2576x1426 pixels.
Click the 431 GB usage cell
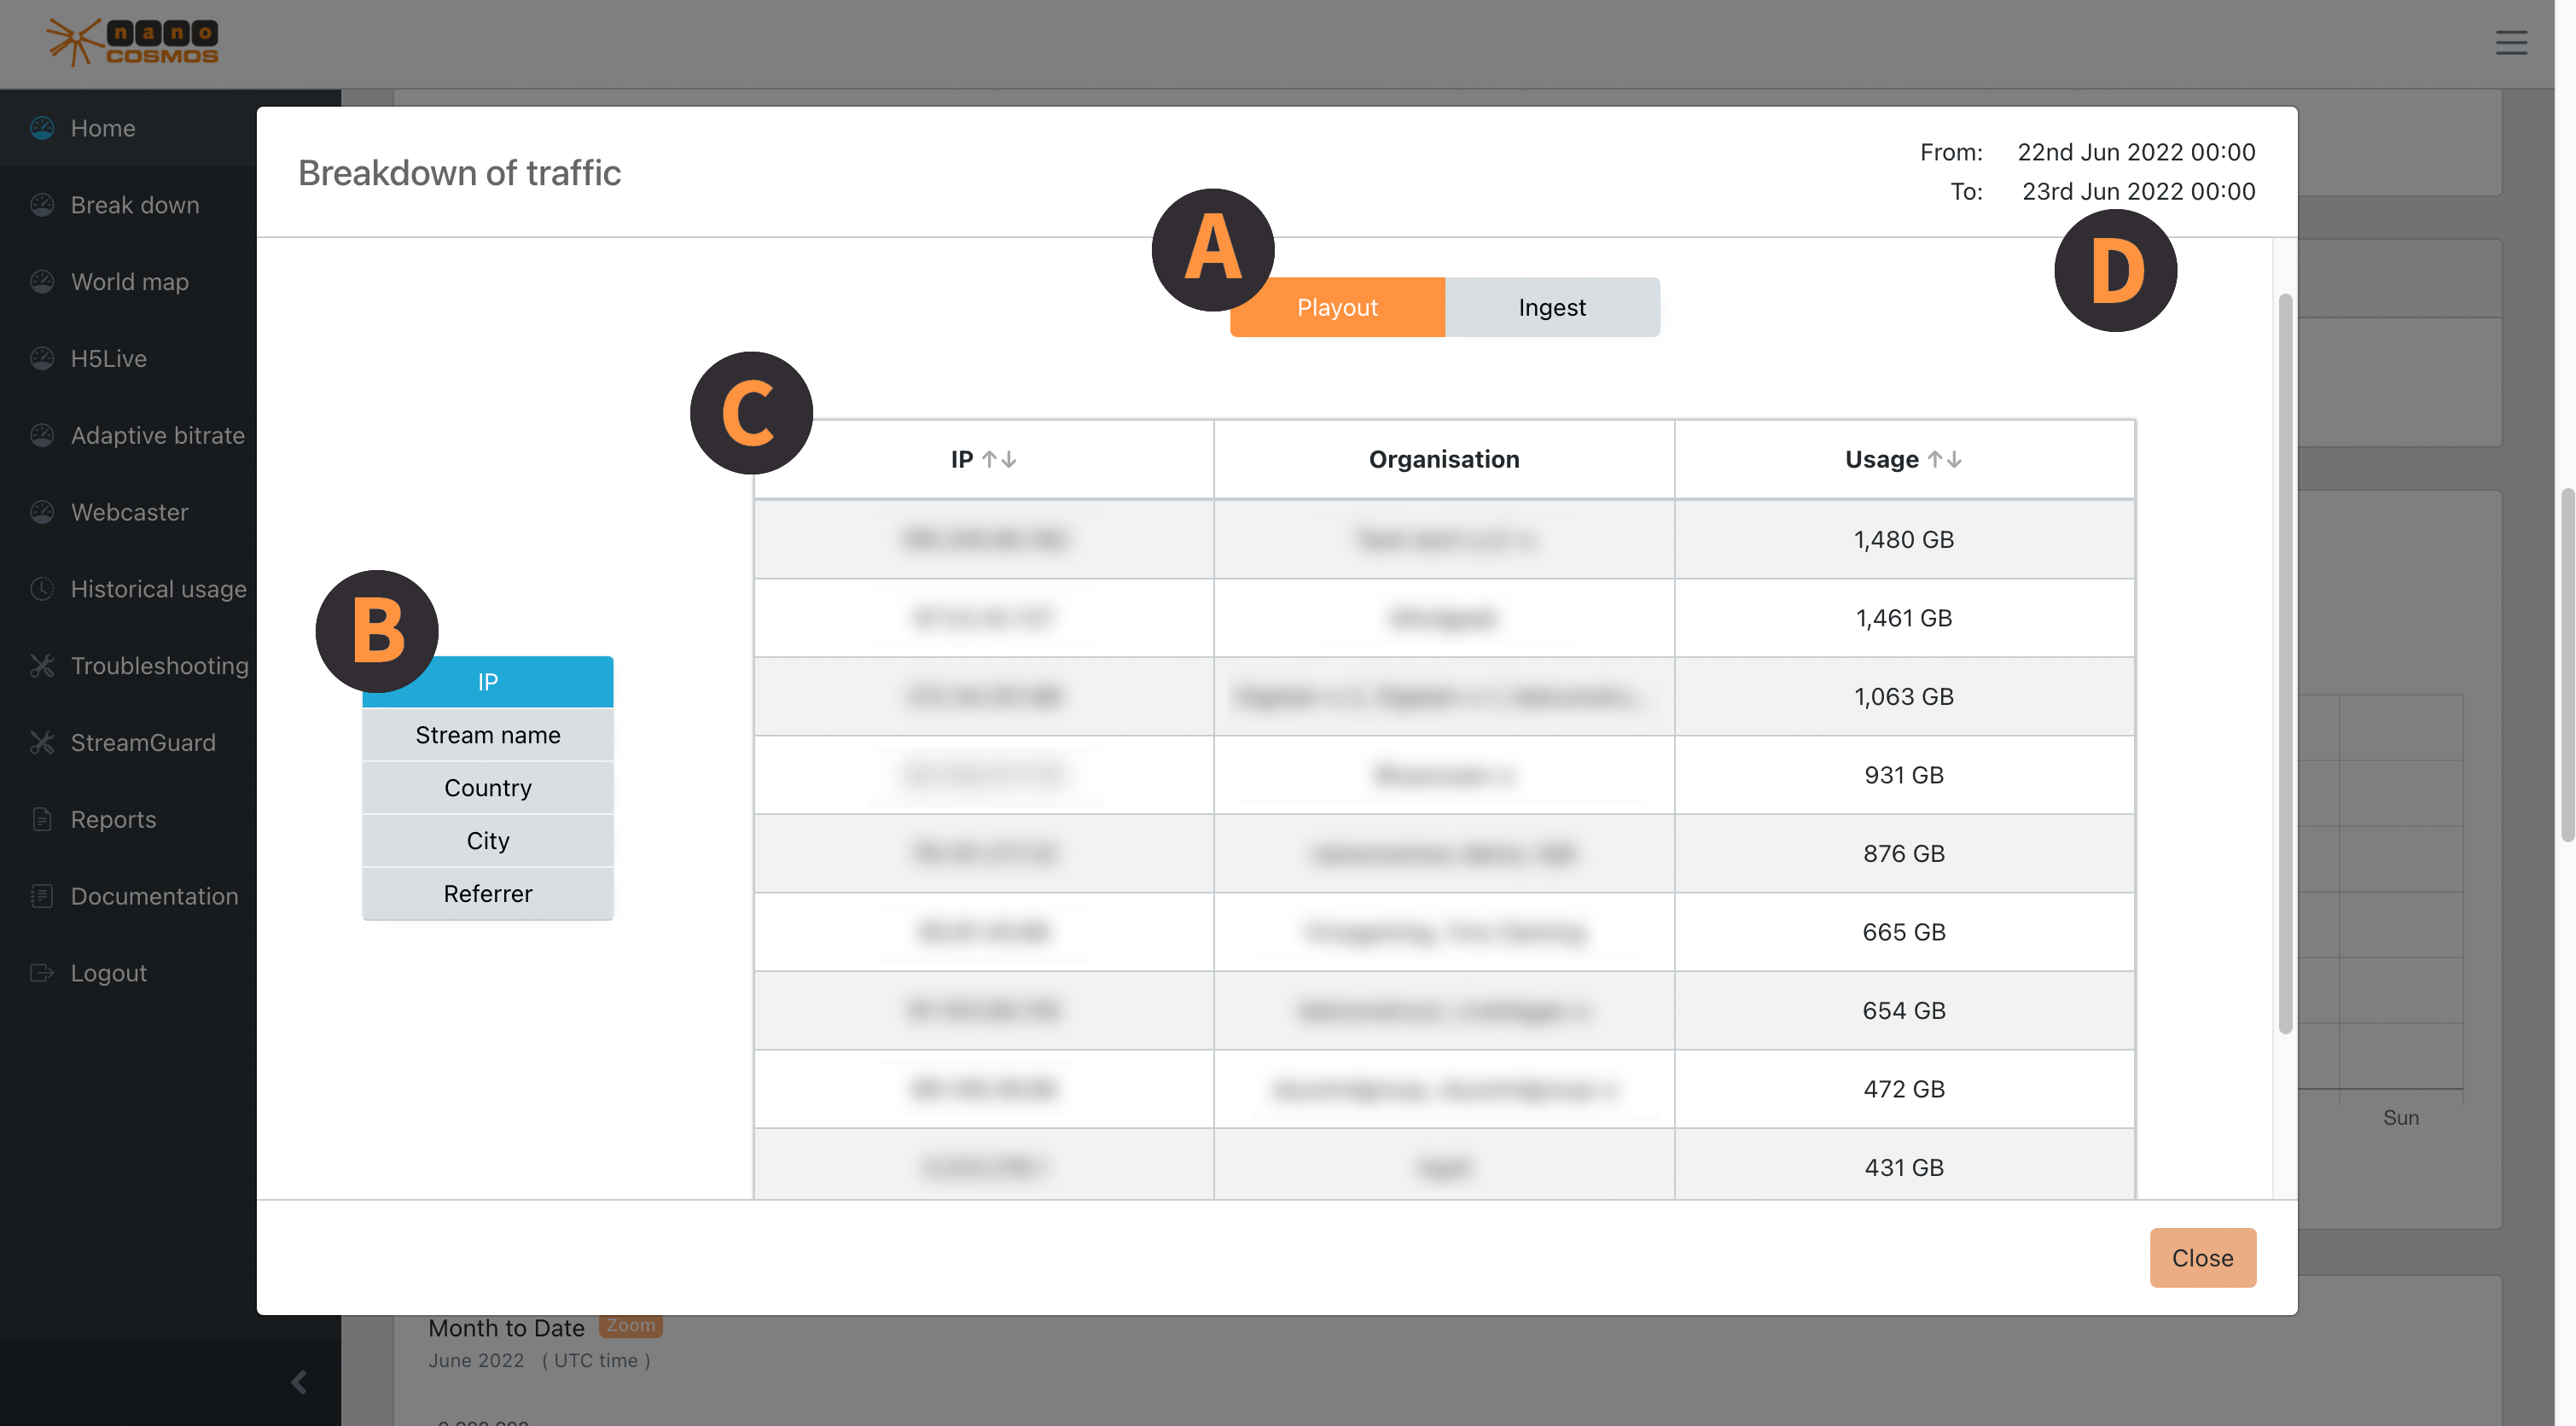tap(1904, 1166)
